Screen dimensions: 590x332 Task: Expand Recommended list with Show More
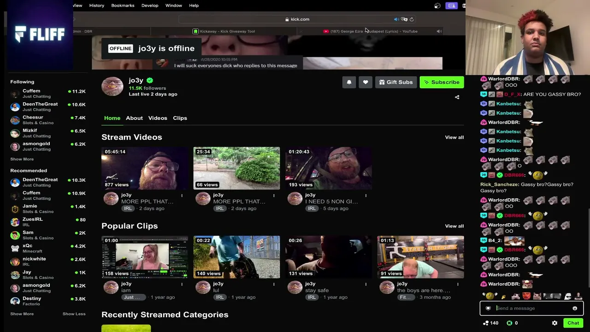pyautogui.click(x=22, y=314)
